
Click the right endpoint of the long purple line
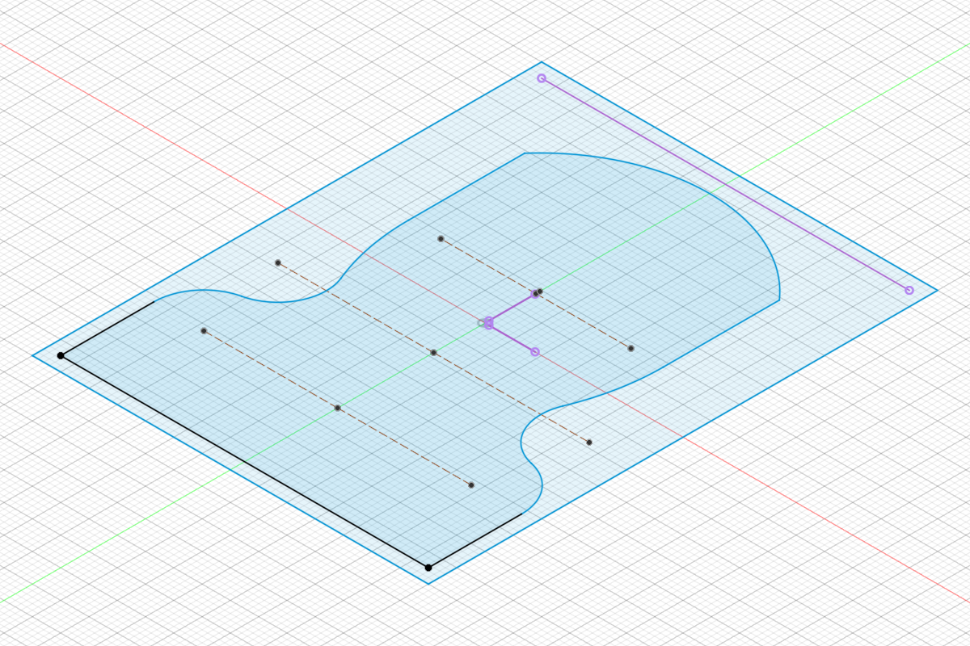click(x=909, y=290)
